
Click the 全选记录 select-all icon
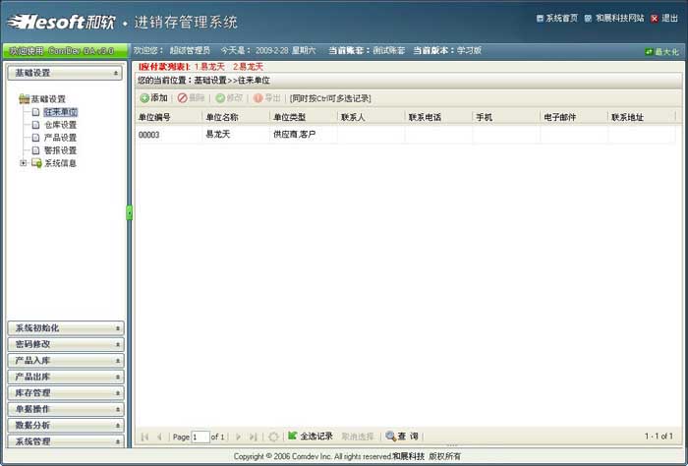tap(293, 436)
